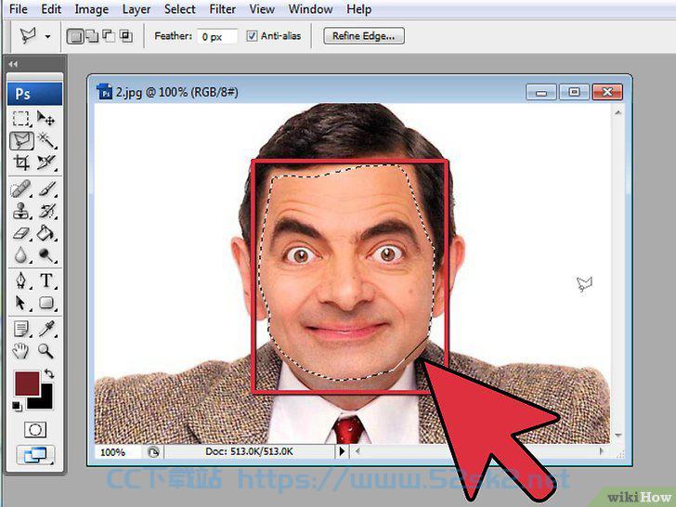Open the Select menu
This screenshot has height=507, width=676.
point(180,8)
